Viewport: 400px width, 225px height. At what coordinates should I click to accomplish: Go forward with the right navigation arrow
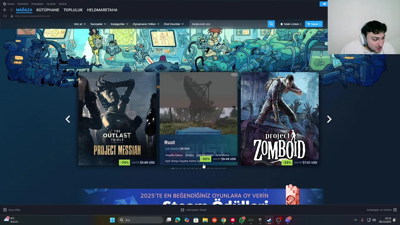click(x=11, y=10)
